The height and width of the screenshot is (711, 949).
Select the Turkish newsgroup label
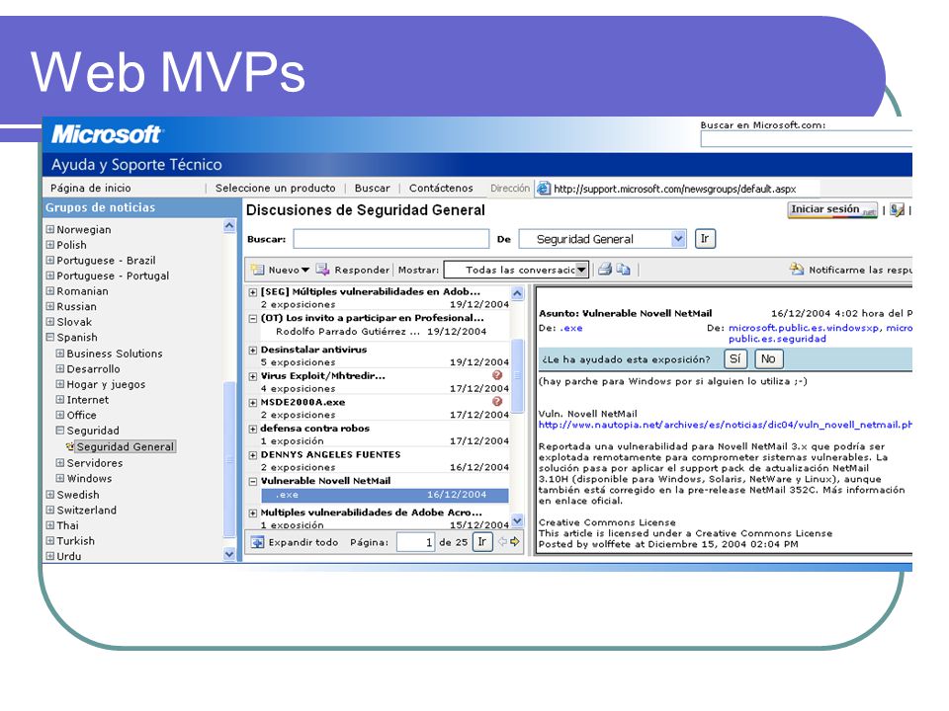pyautogui.click(x=76, y=540)
